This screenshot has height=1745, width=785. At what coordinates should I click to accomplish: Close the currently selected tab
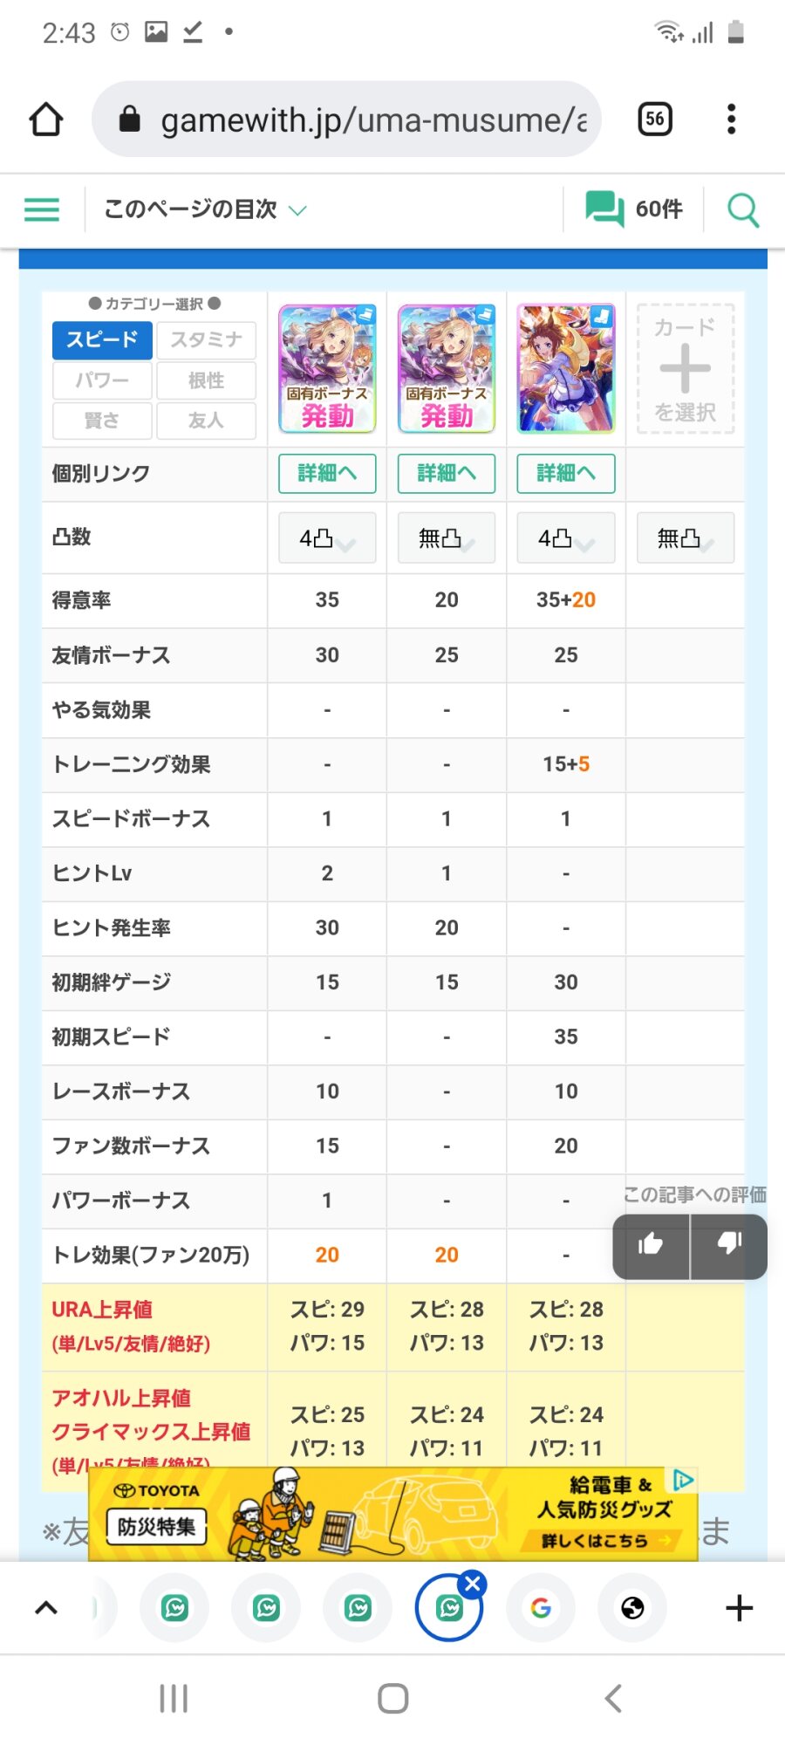tap(473, 1584)
